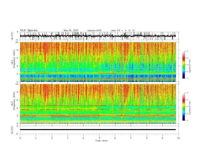Click the ch.1 "Frequency (kHz)" axis label
Screen dimensions: 201x155
pos(14,59)
